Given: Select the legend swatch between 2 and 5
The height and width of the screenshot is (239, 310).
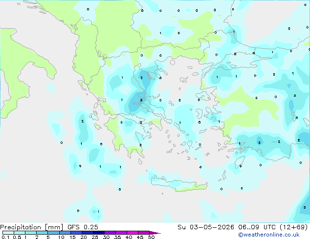Looking at the screenshot, I should click(x=42, y=233).
